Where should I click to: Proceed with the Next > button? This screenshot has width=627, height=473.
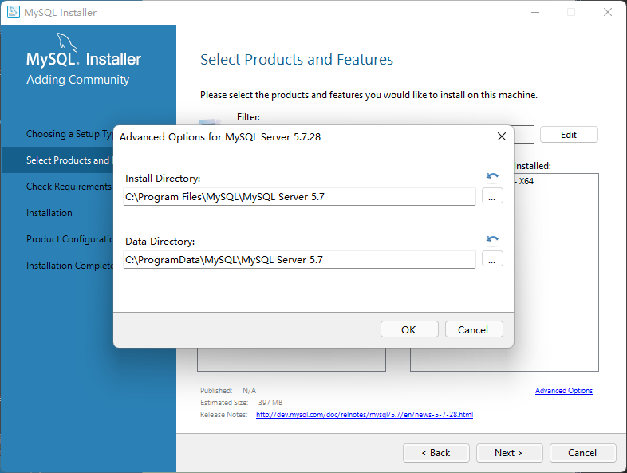(x=509, y=453)
